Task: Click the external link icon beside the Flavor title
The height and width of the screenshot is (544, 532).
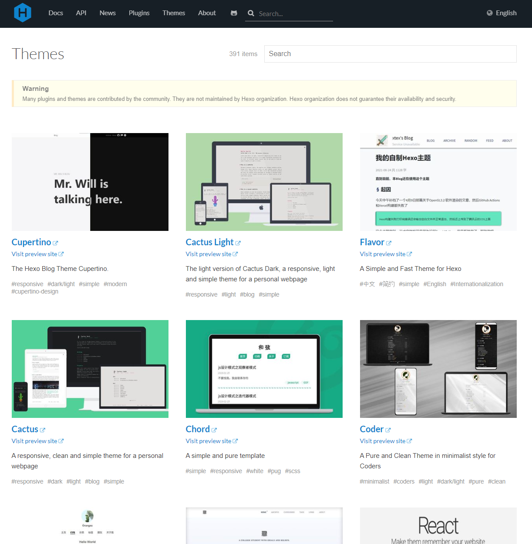Action: point(389,243)
